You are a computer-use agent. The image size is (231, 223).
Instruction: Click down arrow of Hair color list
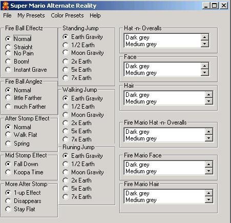click(208, 101)
